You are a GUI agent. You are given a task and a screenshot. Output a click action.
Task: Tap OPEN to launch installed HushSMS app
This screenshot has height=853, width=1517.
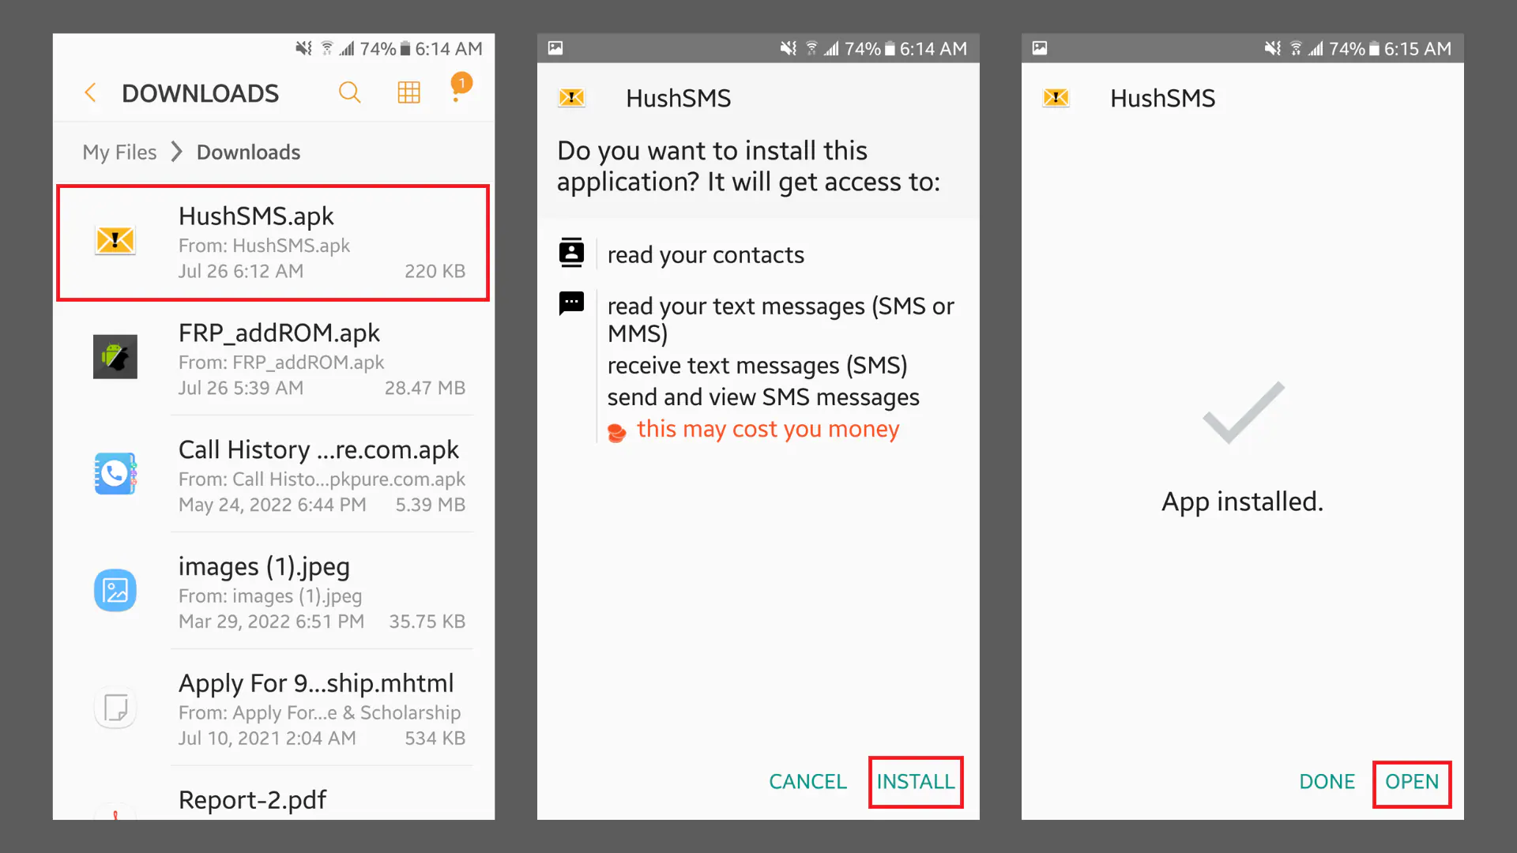(1412, 781)
